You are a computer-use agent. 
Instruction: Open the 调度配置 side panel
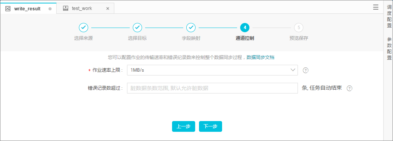coord(389,16)
